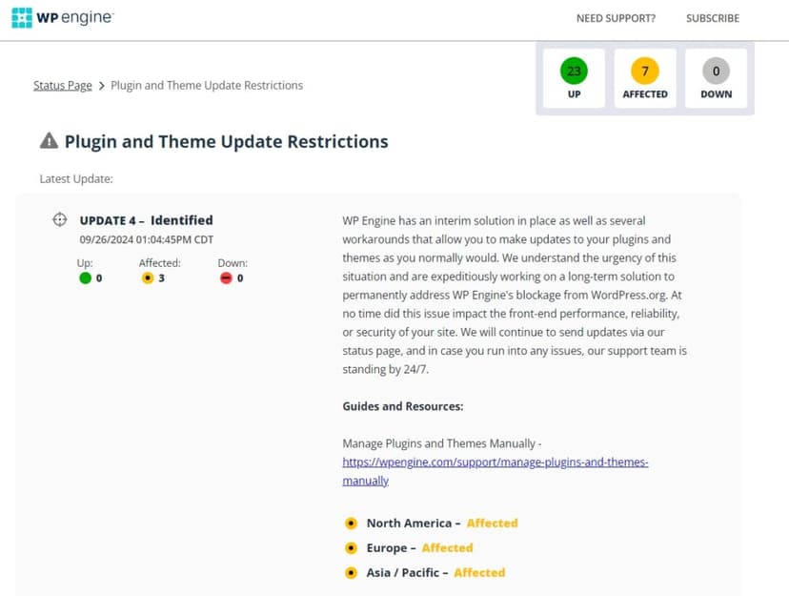The width and height of the screenshot is (789, 596).
Task: Select the green 23 UP status card
Action: click(x=575, y=78)
